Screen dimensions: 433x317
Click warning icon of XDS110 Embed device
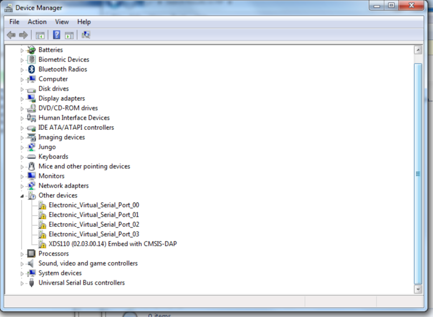42,244
